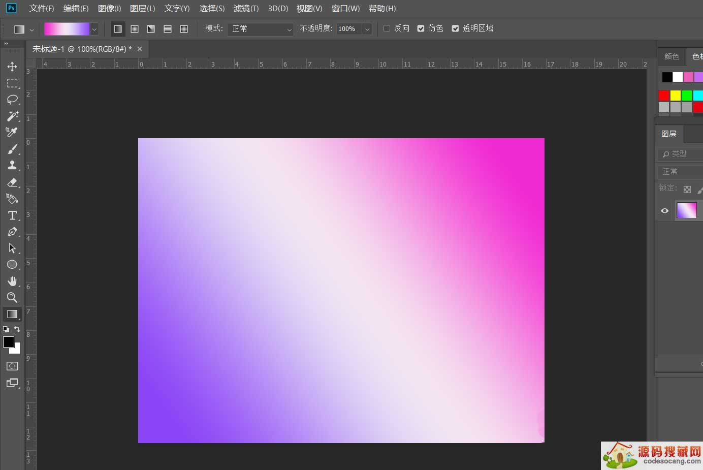Switch to the 图层 panel tab

tap(669, 134)
